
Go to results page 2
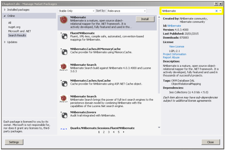coord(104,132)
